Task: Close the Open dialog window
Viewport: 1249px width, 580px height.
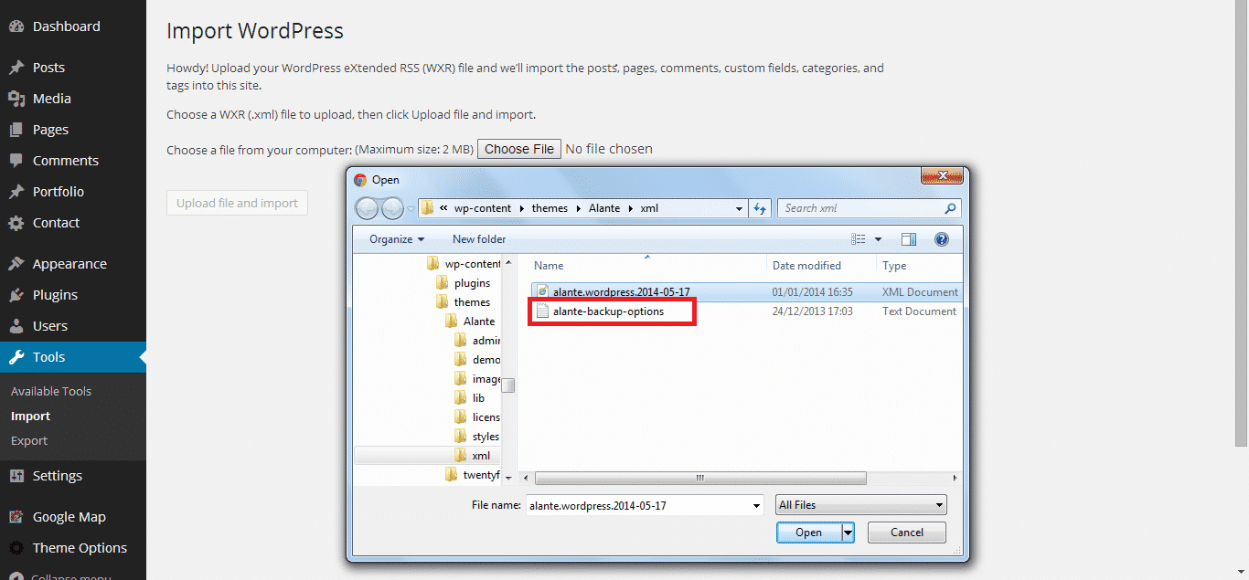Action: pyautogui.click(x=943, y=175)
